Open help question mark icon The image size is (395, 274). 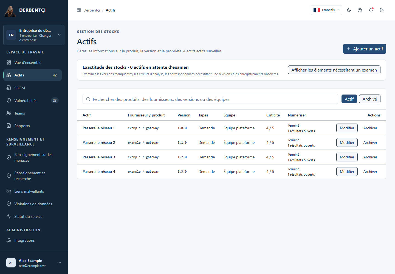pyautogui.click(x=360, y=10)
